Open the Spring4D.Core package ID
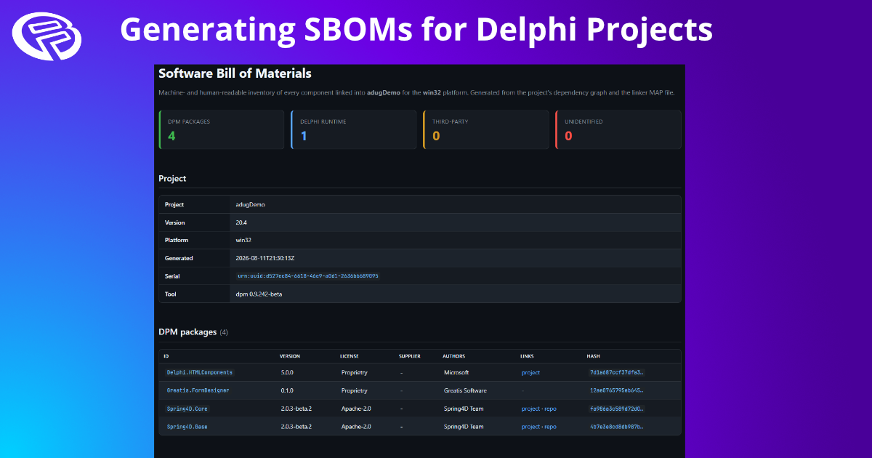This screenshot has height=458, width=872. (187, 409)
